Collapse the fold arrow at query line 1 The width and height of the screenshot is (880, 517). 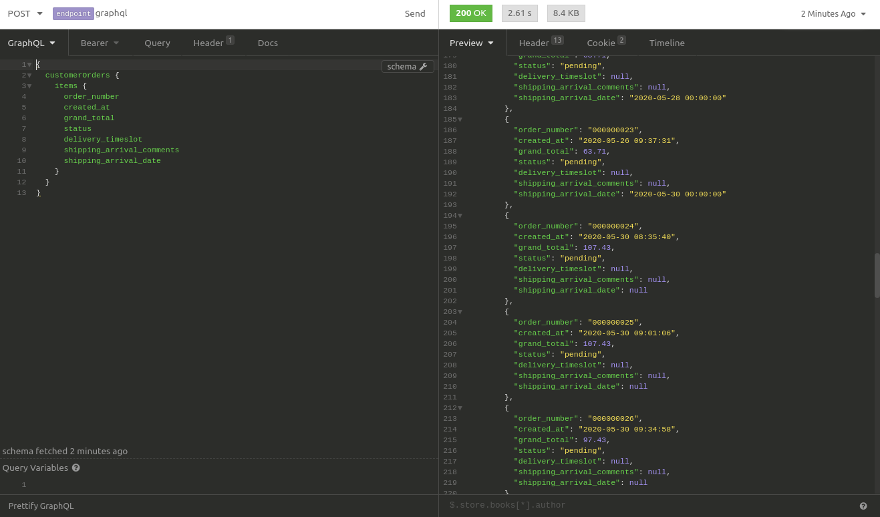pos(29,65)
